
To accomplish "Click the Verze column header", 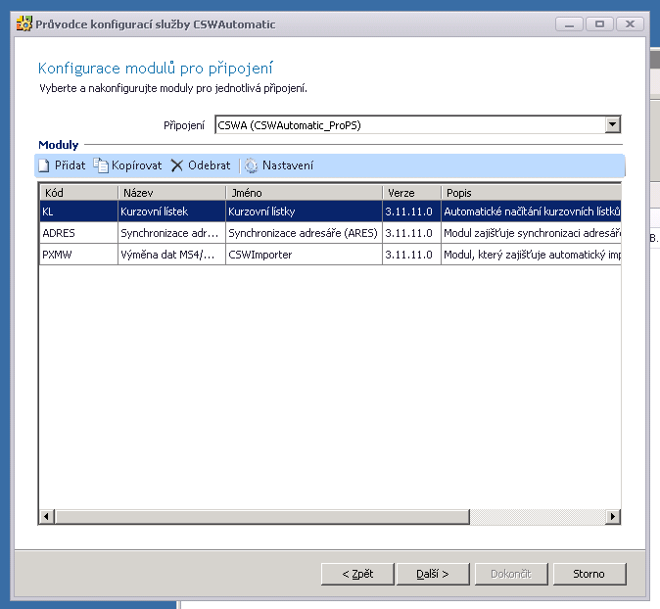I will coord(410,193).
